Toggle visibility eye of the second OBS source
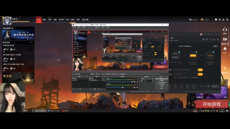The height and width of the screenshot is (129, 230). tap(103, 80)
